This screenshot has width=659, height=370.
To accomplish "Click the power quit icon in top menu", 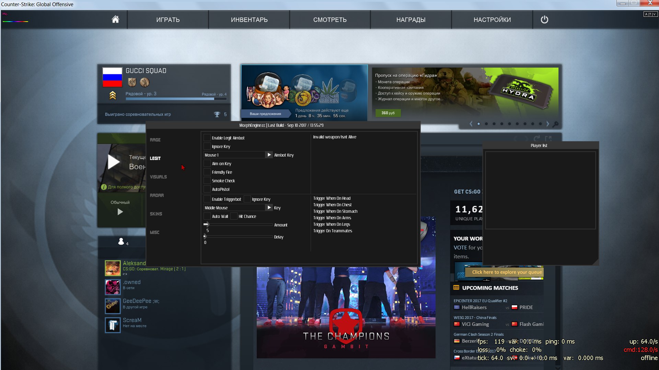I will [544, 20].
